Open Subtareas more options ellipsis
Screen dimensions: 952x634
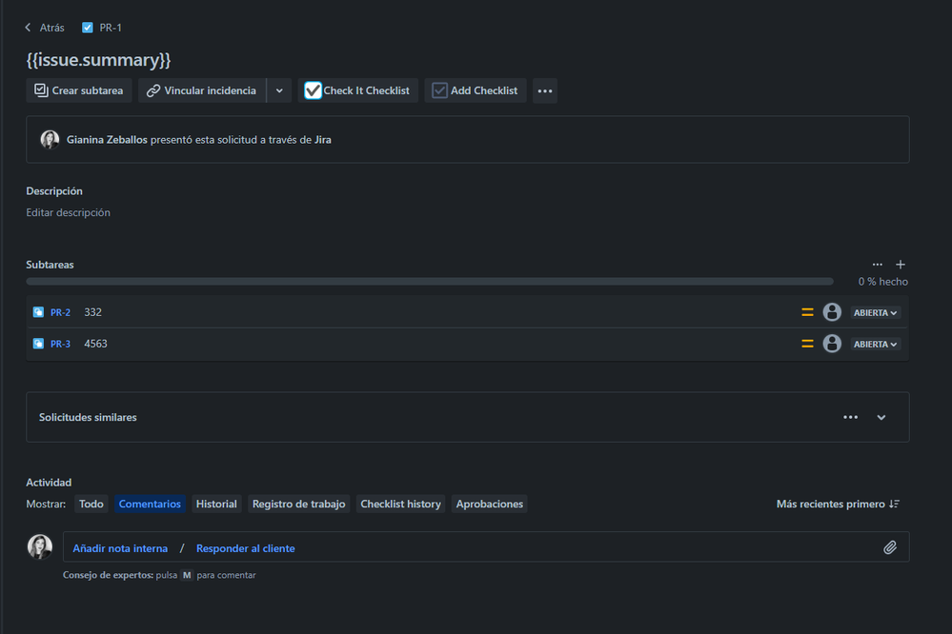(878, 265)
